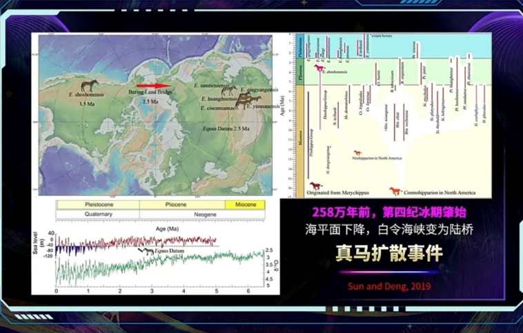Click the pink horse in the phylogeny chart
This screenshot has height=333, width=523.
coord(319,68)
